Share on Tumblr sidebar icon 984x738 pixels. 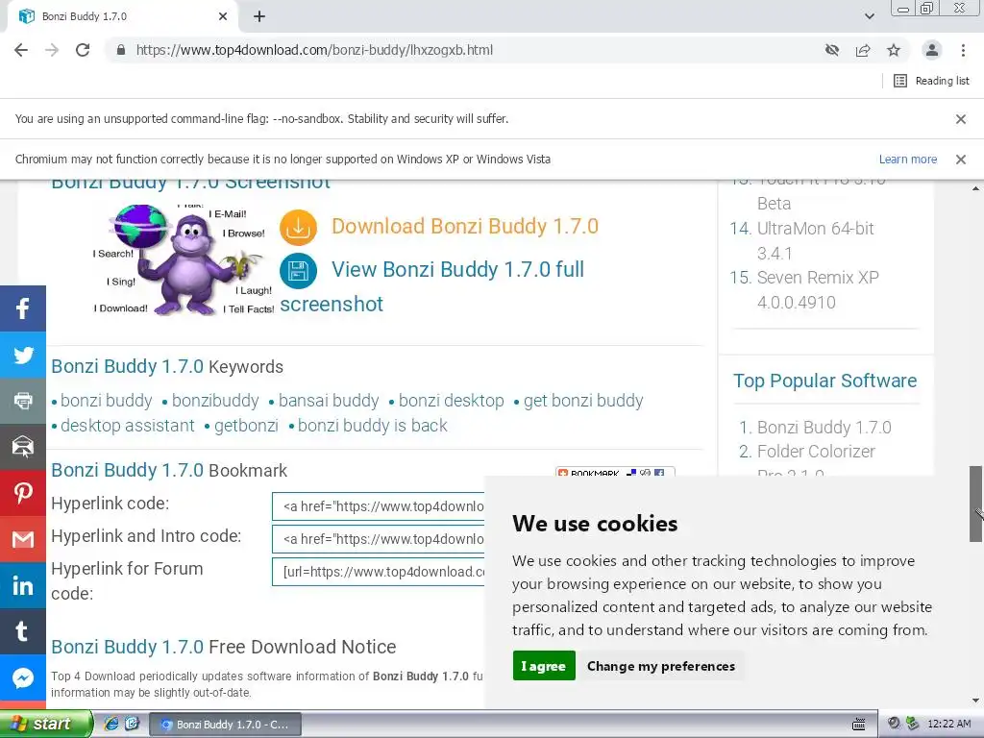pyautogui.click(x=23, y=631)
